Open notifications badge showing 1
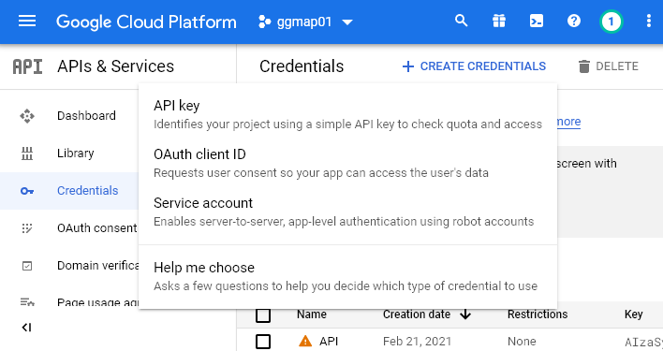The height and width of the screenshot is (351, 663). click(x=611, y=22)
